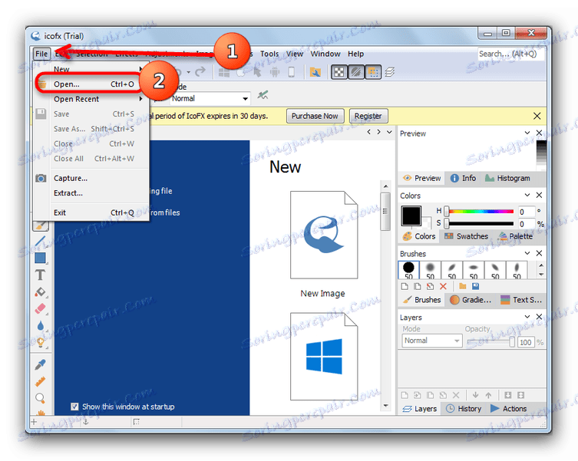
Task: Switch to the History tab
Action: coord(464,409)
